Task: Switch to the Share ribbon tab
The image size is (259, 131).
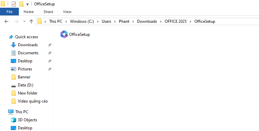Action: coord(48,12)
